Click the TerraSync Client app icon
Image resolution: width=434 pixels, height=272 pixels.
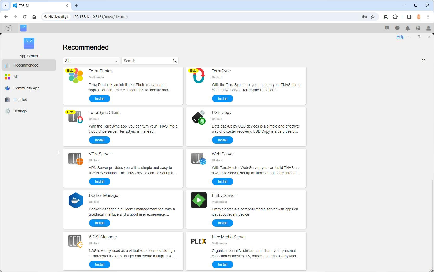tap(76, 117)
